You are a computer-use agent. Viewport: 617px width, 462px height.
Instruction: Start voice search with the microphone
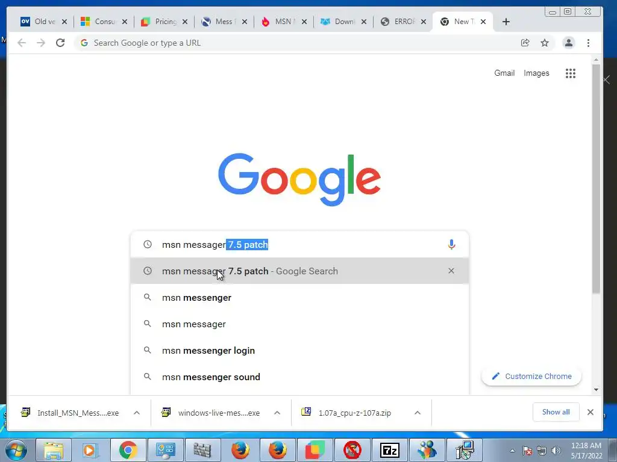click(451, 244)
